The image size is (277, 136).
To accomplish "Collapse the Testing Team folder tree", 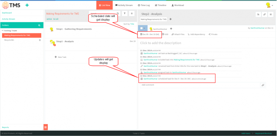I will click(x=2, y=31).
